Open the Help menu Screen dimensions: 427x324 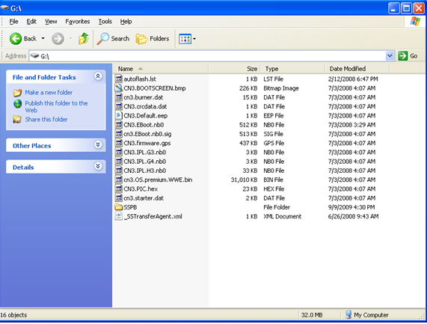(126, 22)
